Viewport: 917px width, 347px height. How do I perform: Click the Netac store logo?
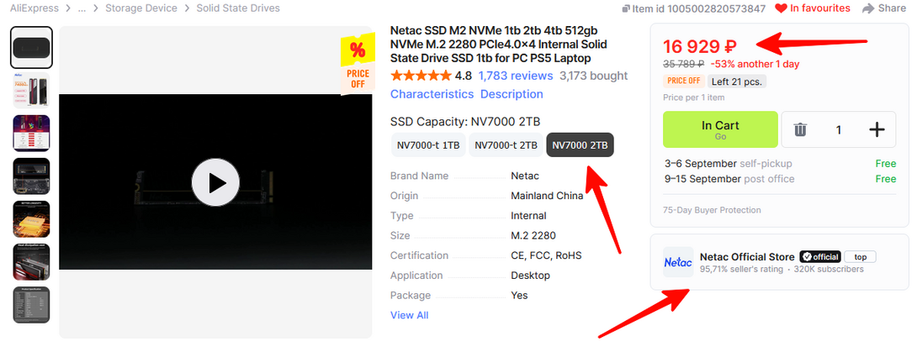678,262
